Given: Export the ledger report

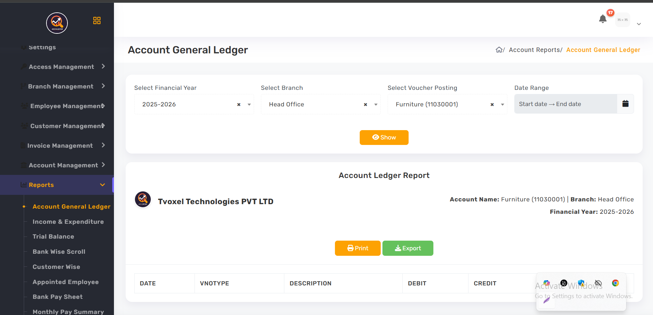Looking at the screenshot, I should click(x=408, y=248).
